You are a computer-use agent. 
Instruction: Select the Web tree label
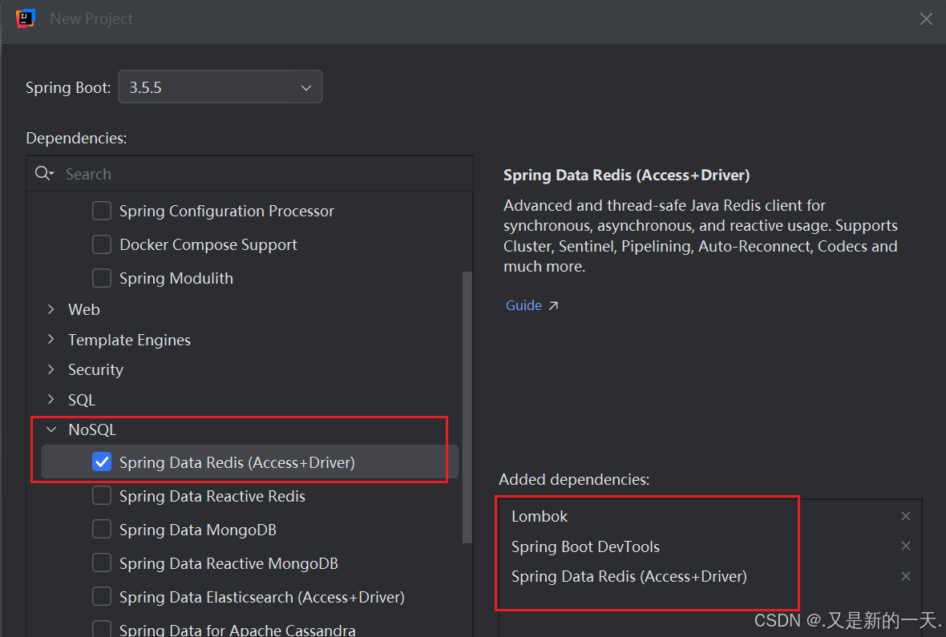pos(84,309)
